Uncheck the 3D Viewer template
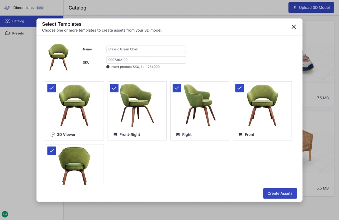Screen dimensions: 339x220 click(51, 88)
